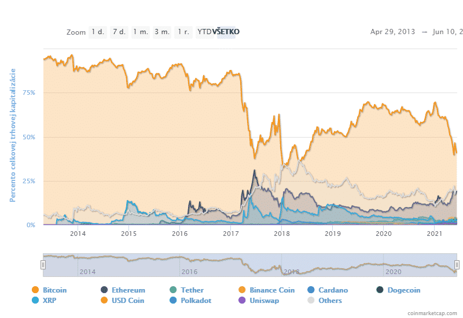Switch zoom to YTD
463x318 pixels.
point(204,32)
